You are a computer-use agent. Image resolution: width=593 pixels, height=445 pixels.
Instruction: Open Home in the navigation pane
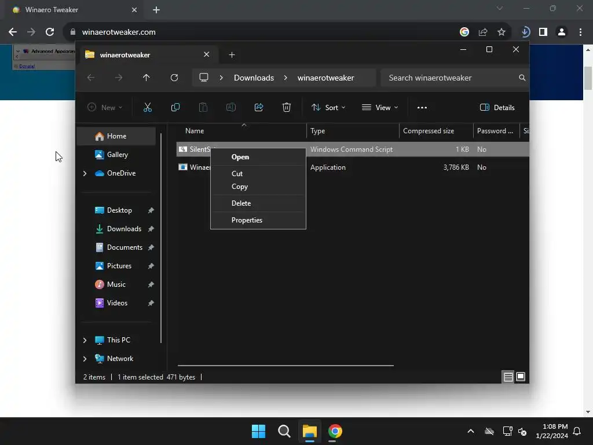[116, 136]
